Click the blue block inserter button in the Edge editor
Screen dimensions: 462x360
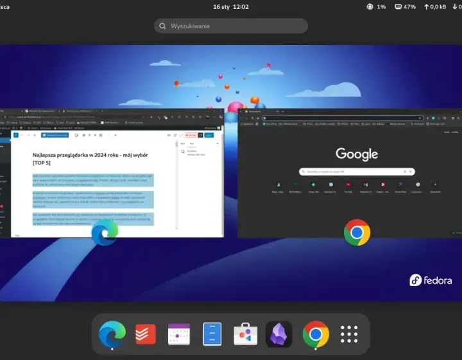tap(16, 135)
